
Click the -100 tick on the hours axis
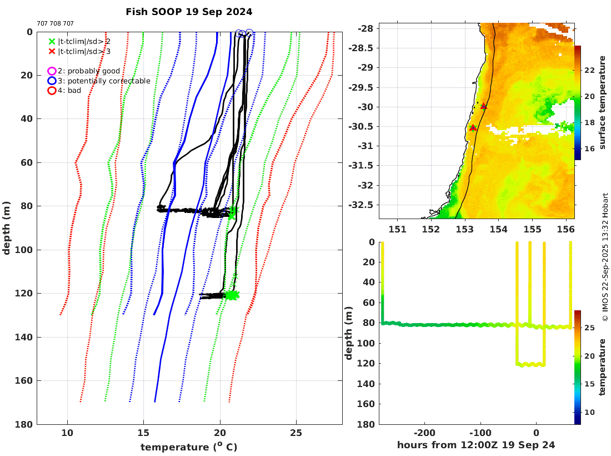tap(480, 433)
